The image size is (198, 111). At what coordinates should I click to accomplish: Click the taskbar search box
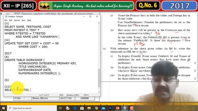(32, 108)
